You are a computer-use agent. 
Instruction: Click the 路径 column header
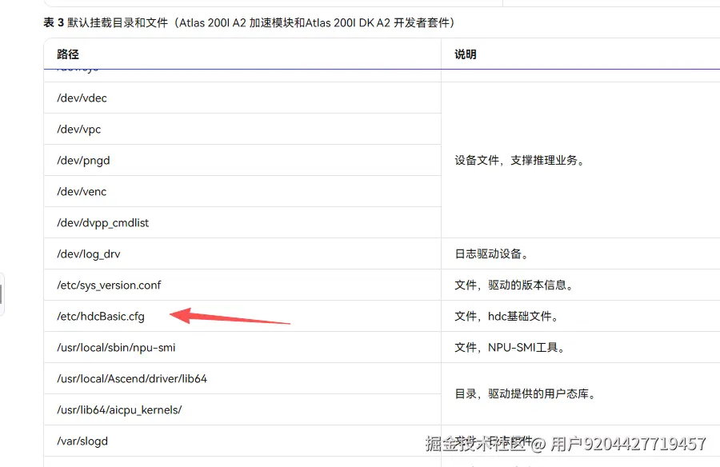pyautogui.click(x=242, y=54)
